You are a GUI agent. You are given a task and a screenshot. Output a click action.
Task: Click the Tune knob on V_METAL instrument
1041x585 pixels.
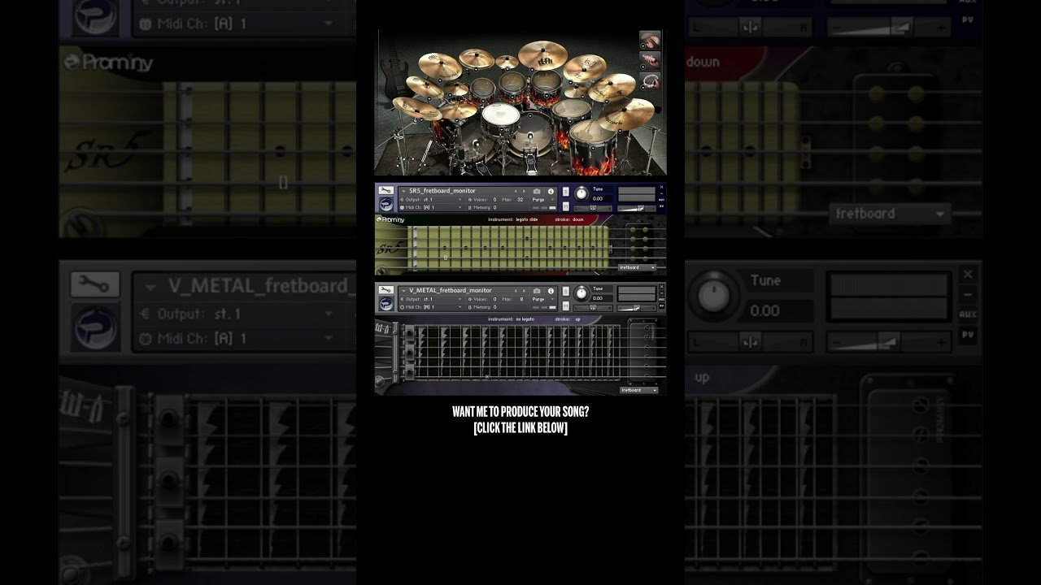581,293
